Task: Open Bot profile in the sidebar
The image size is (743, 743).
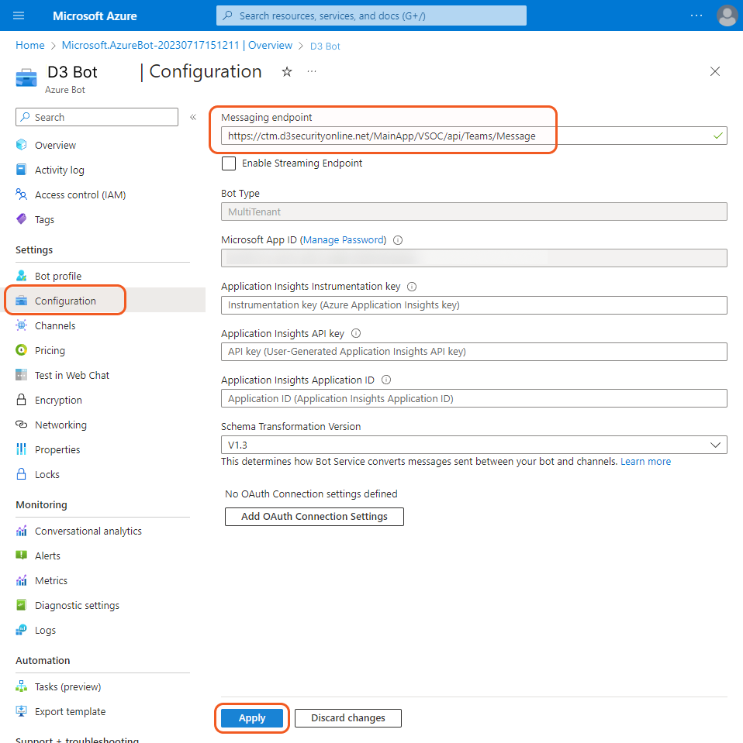Action: [x=58, y=276]
